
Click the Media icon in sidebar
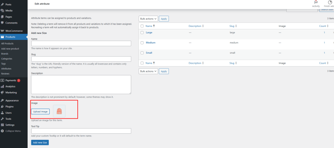click(x=2, y=10)
